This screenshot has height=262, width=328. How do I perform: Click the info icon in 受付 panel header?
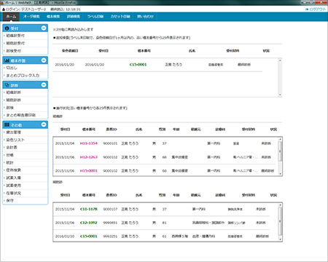[x=7, y=28]
